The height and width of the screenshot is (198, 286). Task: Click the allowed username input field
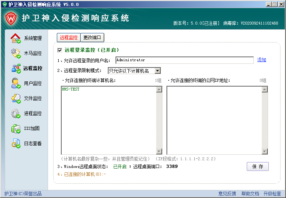click(184, 60)
